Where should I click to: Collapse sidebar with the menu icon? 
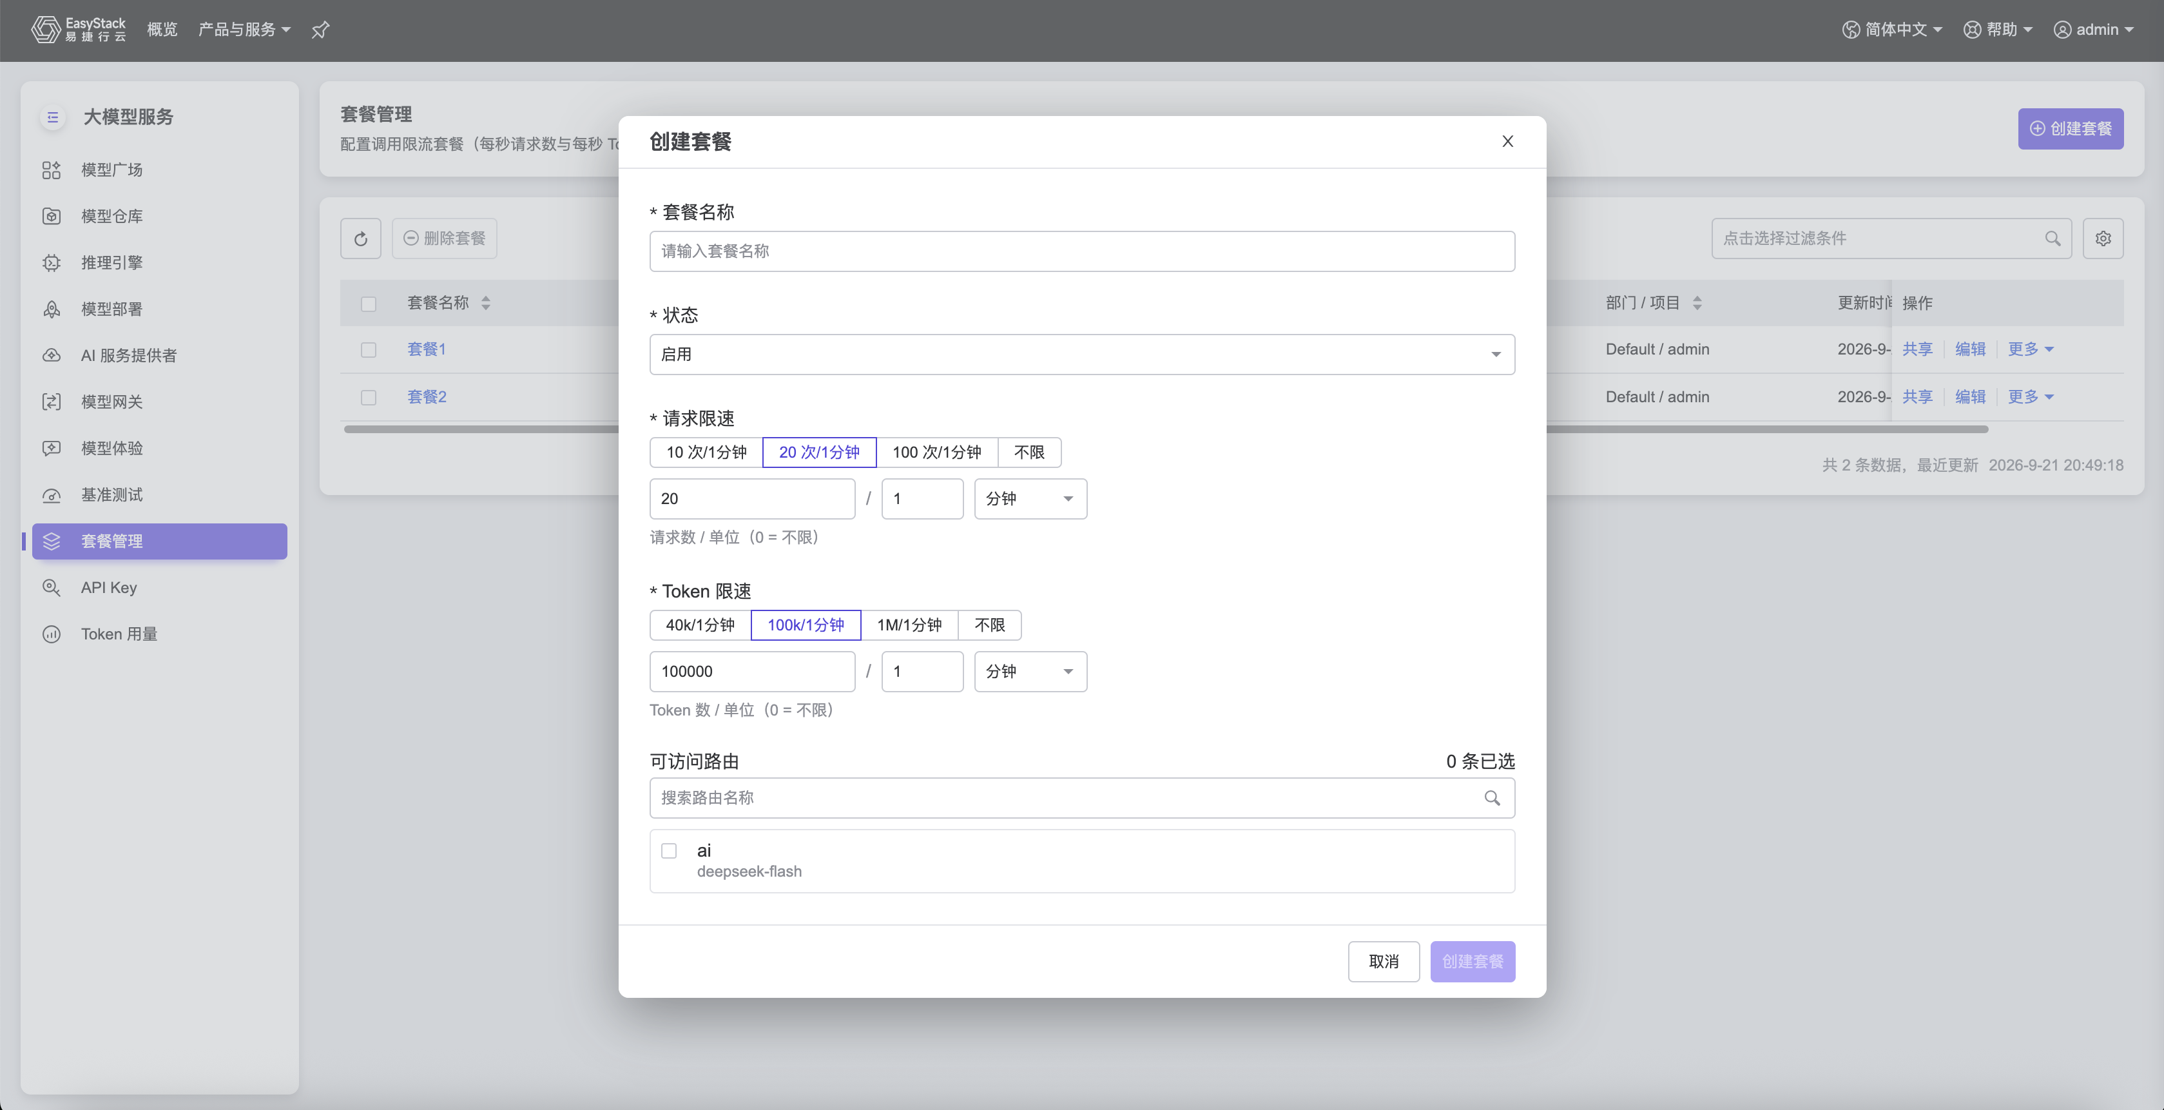[52, 117]
